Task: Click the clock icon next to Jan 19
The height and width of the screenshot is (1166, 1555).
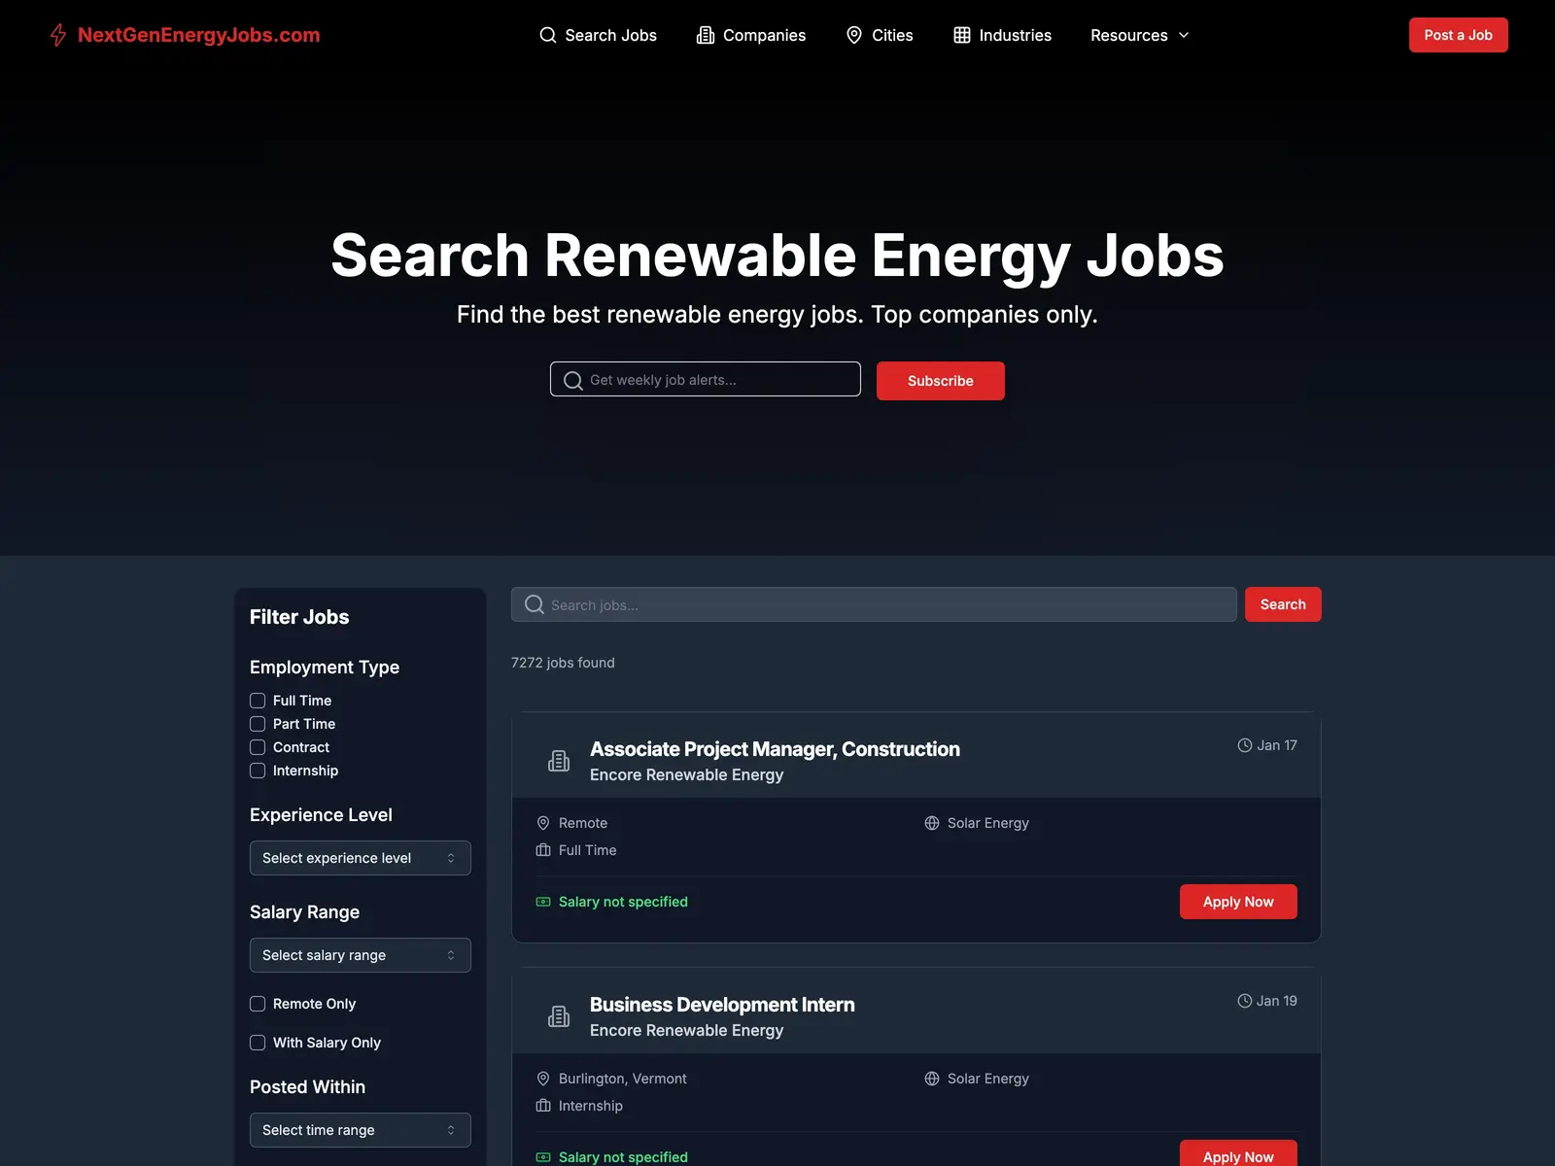Action: pos(1245,1001)
